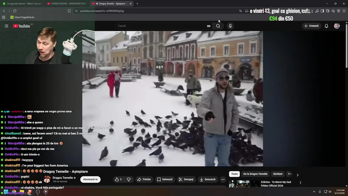Select the De la Dragos Temelie chip

(x=255, y=174)
